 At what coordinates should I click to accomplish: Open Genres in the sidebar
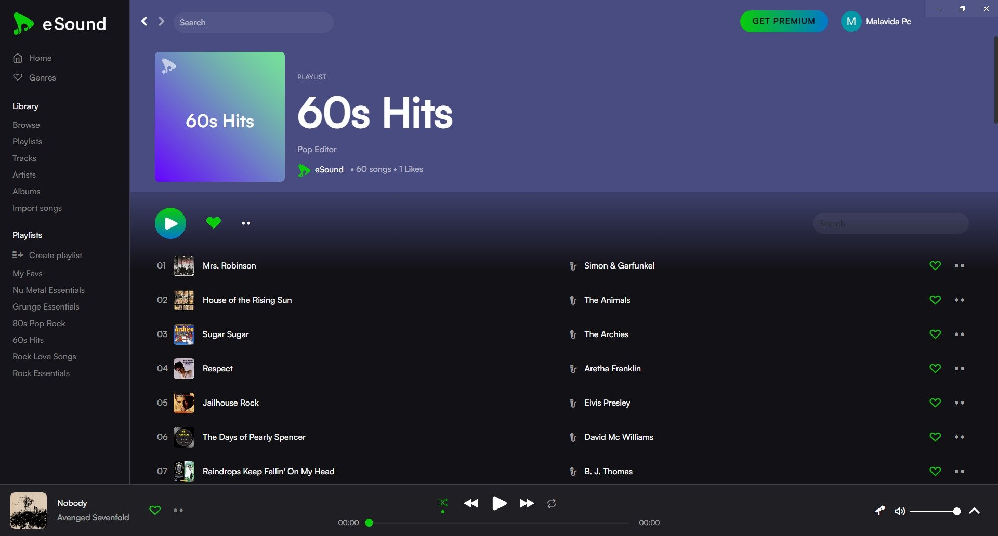(x=34, y=77)
